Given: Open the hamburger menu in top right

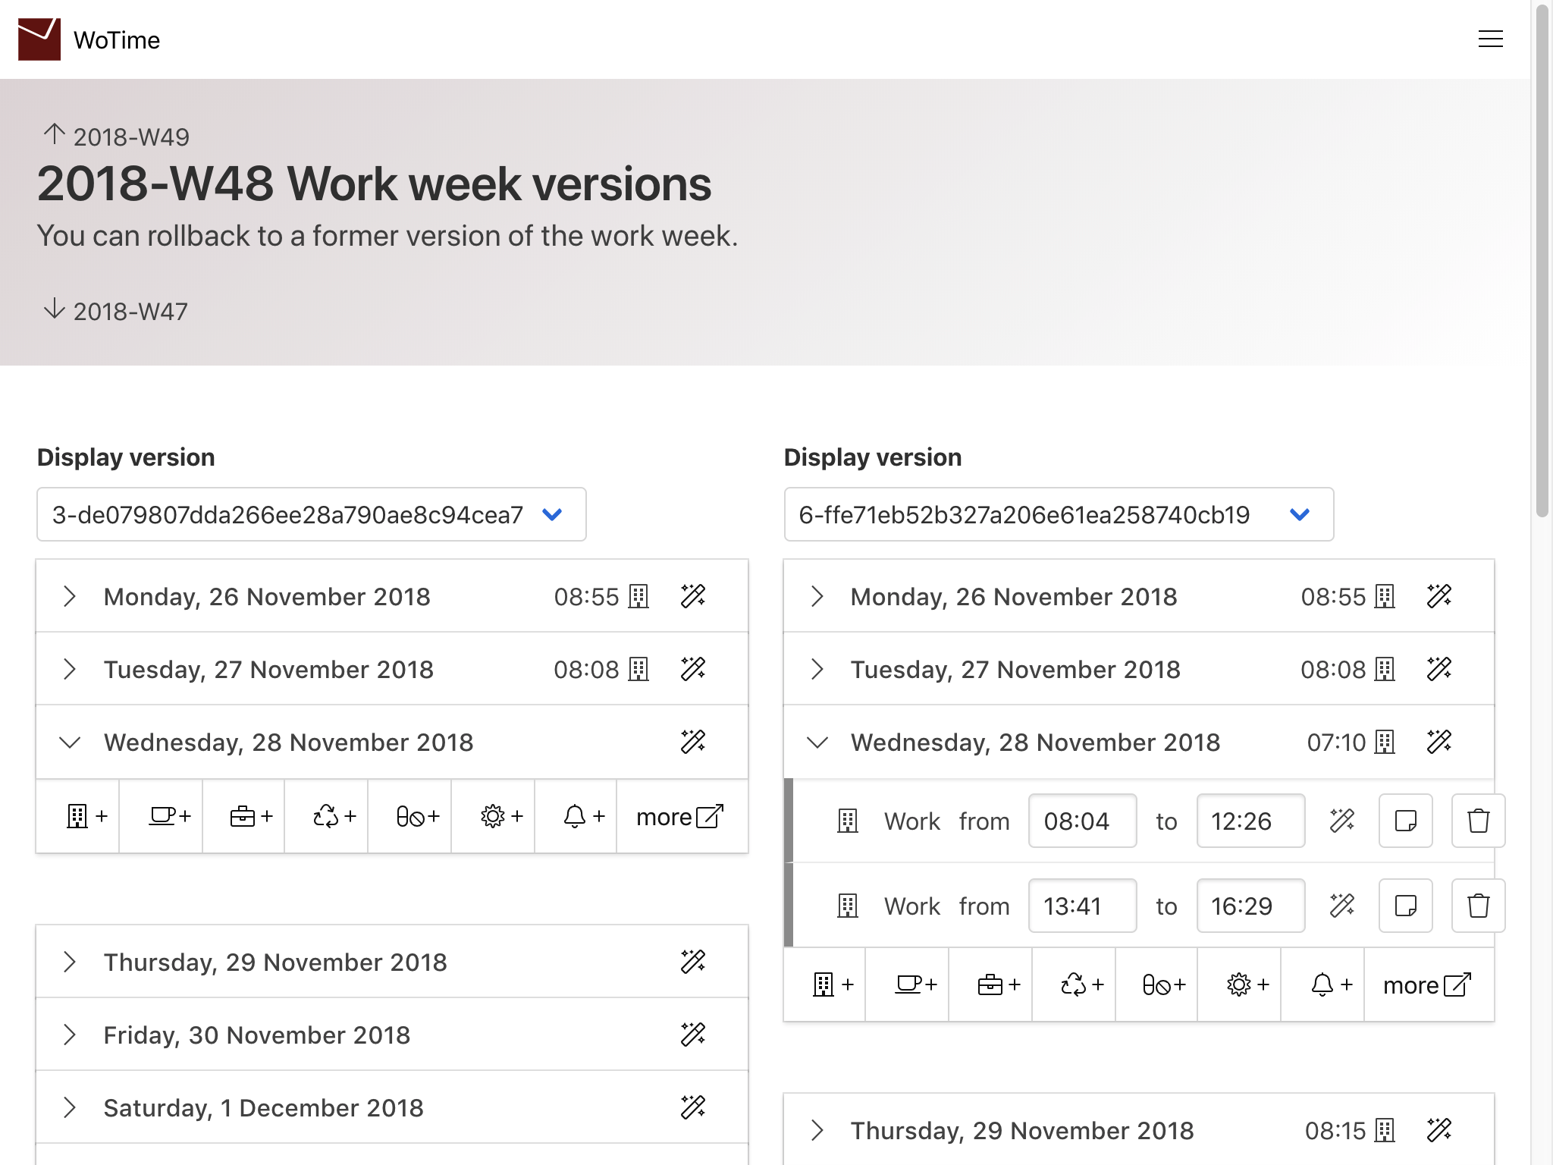Looking at the screenshot, I should (x=1490, y=39).
